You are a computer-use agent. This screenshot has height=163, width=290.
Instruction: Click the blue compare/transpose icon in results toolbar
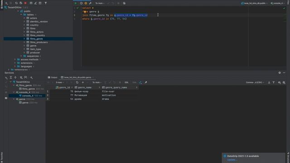click(x=140, y=82)
